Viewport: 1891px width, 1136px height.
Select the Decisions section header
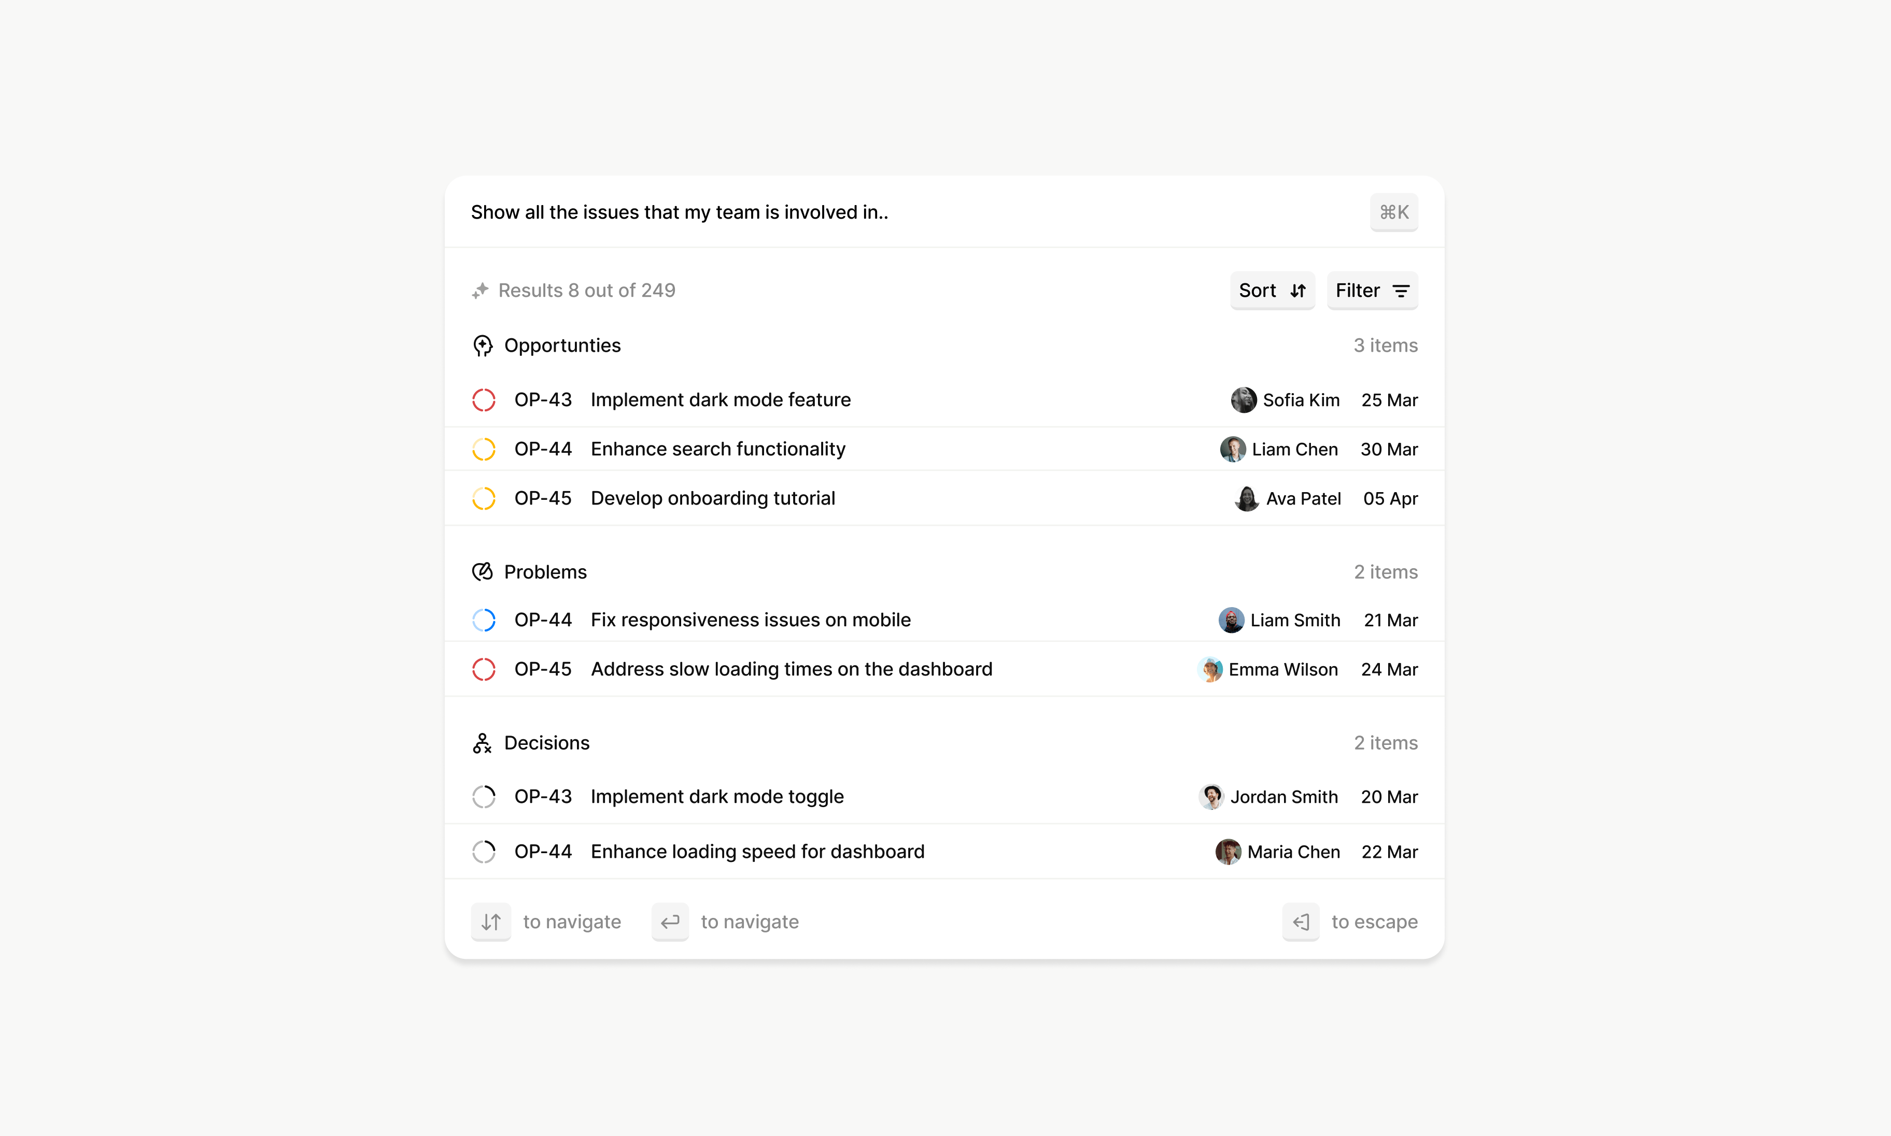pyautogui.click(x=546, y=742)
